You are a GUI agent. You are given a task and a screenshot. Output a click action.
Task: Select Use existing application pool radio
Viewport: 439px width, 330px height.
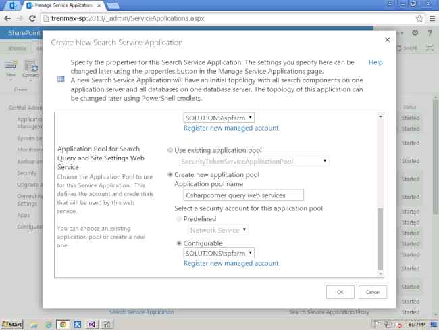point(170,150)
